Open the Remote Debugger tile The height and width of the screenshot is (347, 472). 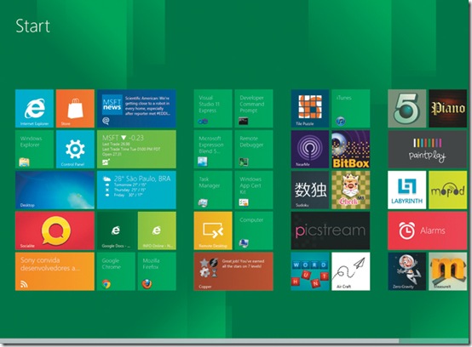tap(254, 150)
